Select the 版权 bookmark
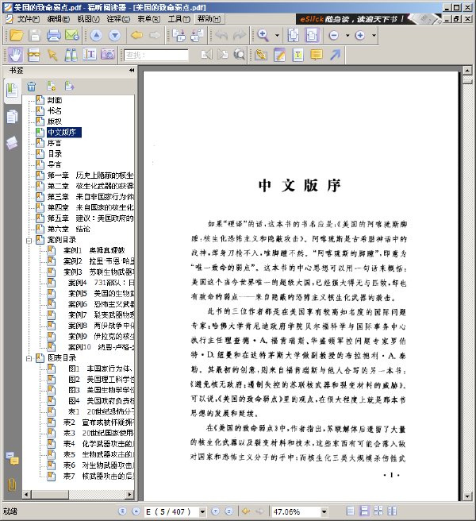Viewport: 476px width, 521px height. point(55,122)
